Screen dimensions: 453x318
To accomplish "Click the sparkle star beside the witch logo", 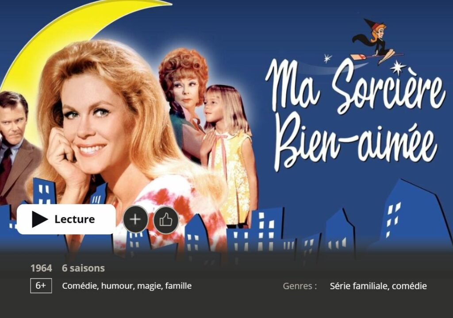I will coord(398,67).
